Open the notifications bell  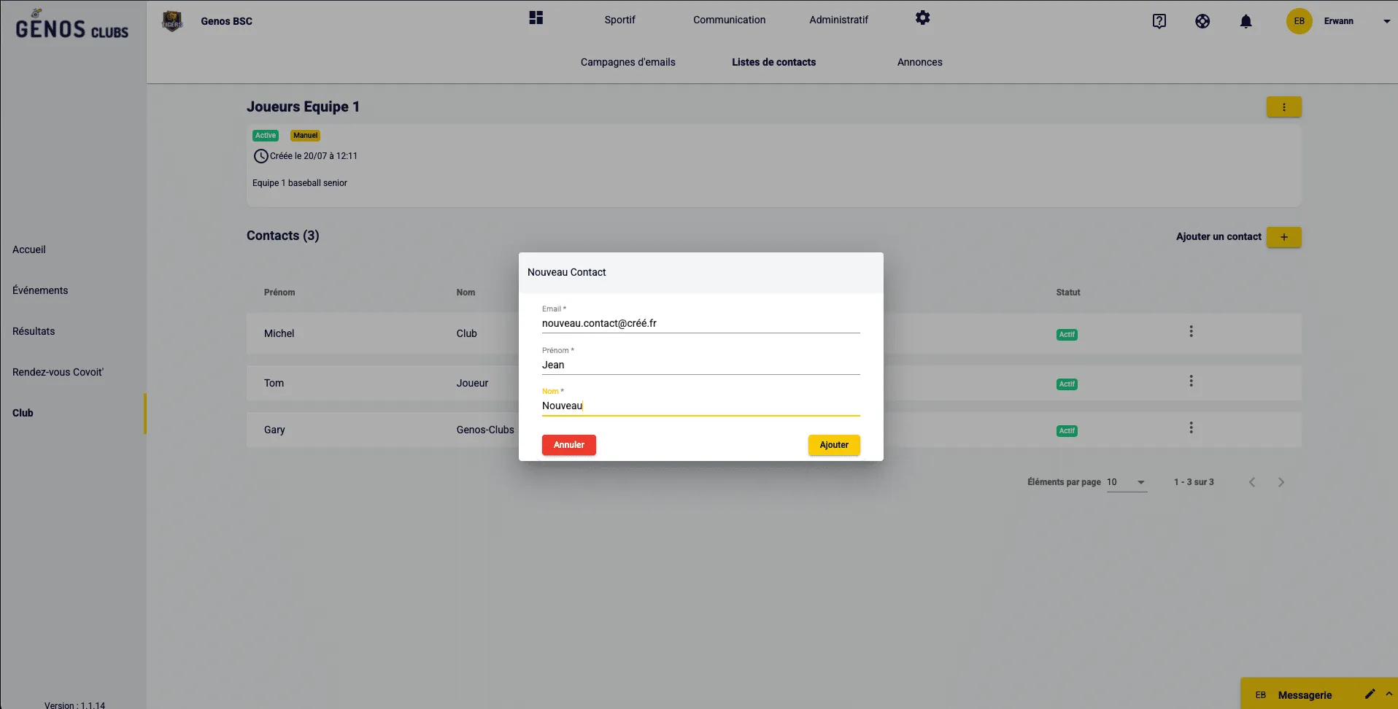(x=1246, y=21)
